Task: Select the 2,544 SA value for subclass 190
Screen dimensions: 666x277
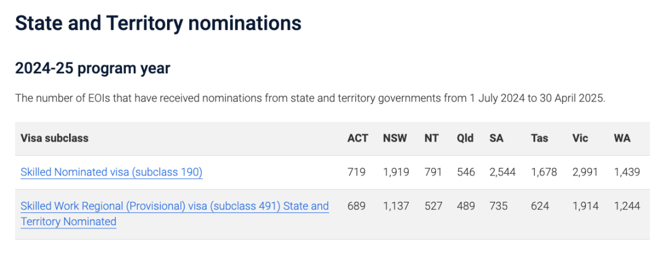Action: coord(502,172)
